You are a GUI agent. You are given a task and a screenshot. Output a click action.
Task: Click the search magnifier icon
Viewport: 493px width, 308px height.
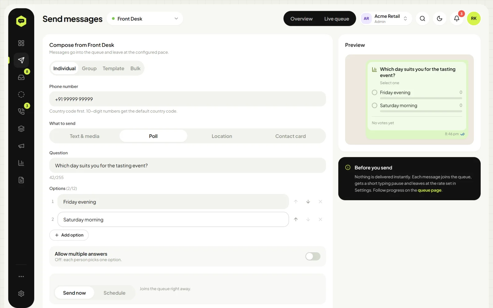point(422,18)
